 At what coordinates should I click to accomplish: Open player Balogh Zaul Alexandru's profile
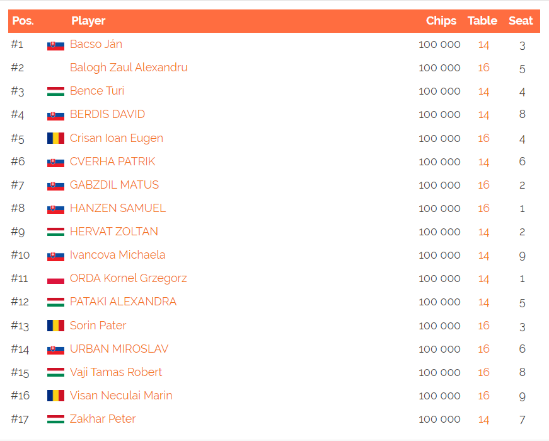click(x=129, y=68)
